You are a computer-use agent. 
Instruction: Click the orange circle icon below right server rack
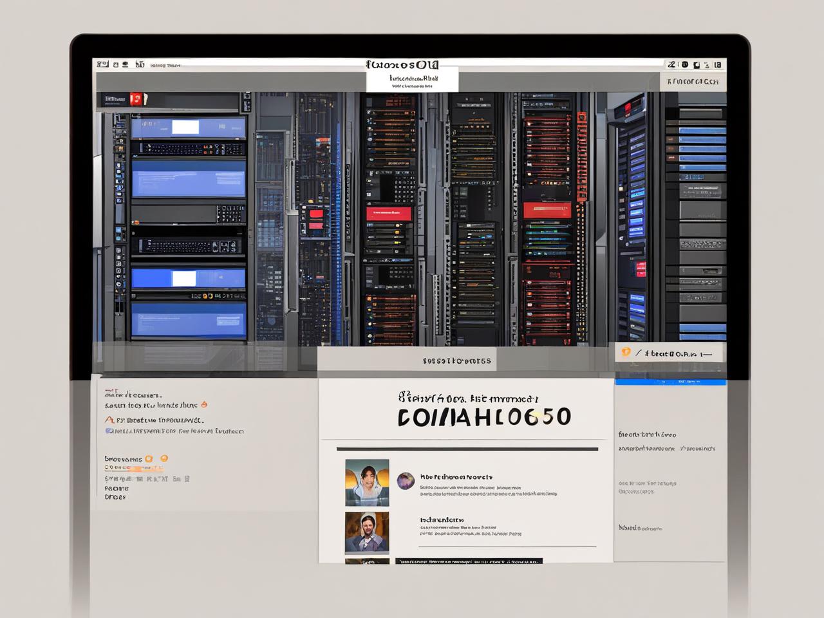(x=625, y=352)
